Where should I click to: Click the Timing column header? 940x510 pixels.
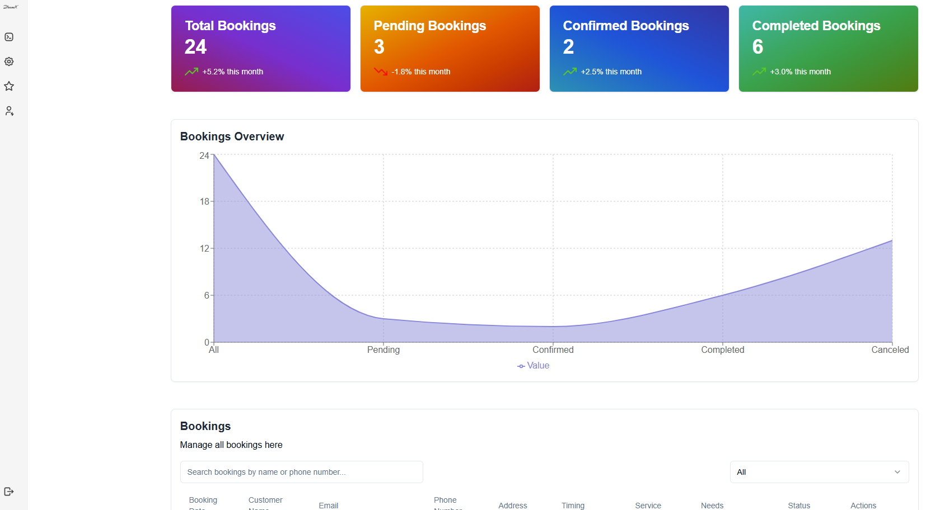[x=573, y=506]
